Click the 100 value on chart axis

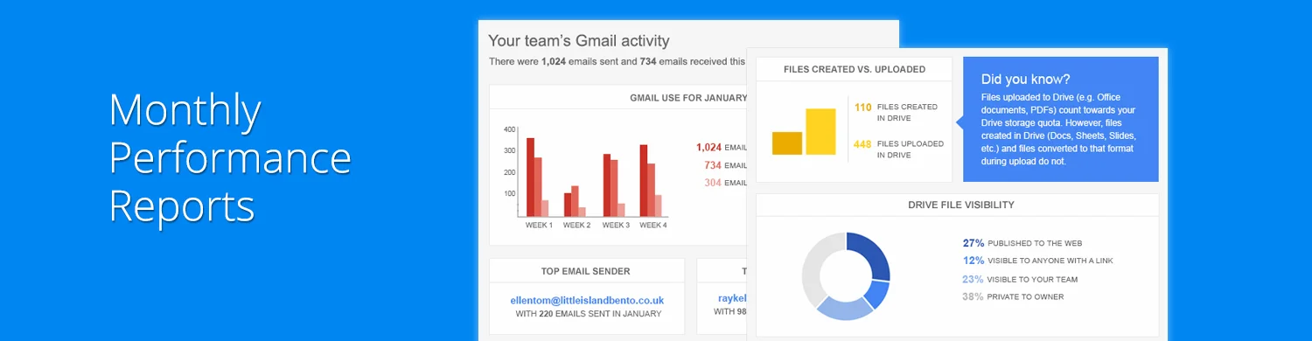point(510,193)
